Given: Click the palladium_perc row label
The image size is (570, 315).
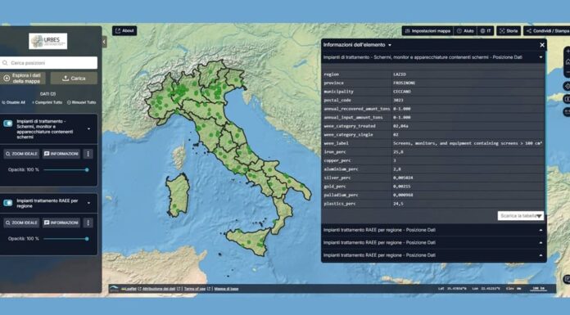Looking at the screenshot, I should (x=341, y=195).
